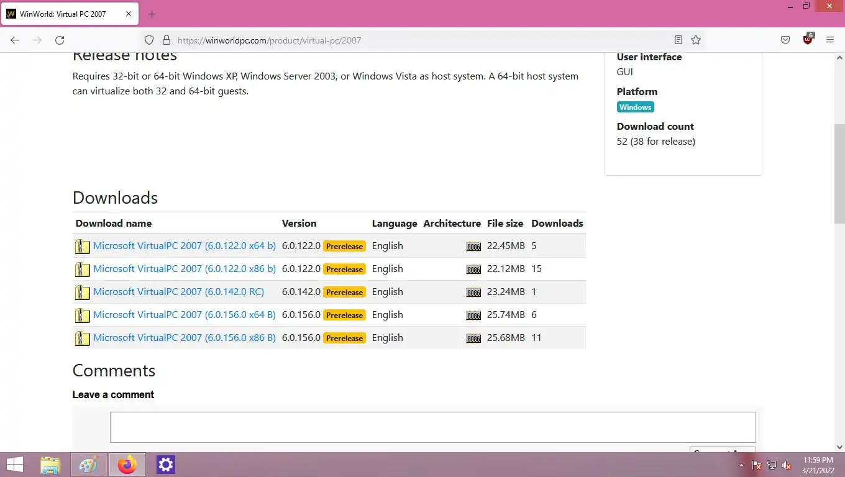Viewport: 845px width, 477px height.
Task: Bookmark this page with the star icon
Action: [x=696, y=40]
